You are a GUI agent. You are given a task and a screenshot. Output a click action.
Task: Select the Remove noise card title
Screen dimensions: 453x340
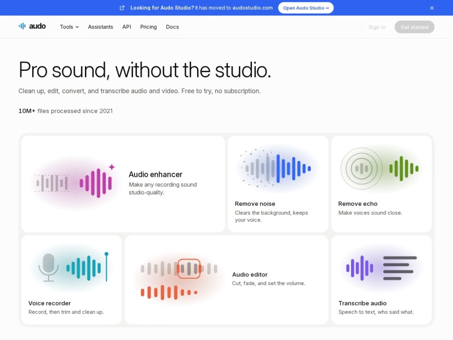(x=255, y=203)
